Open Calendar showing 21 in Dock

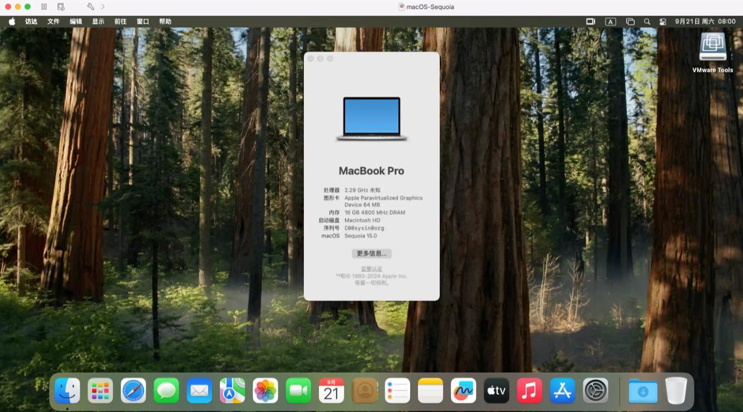point(331,390)
